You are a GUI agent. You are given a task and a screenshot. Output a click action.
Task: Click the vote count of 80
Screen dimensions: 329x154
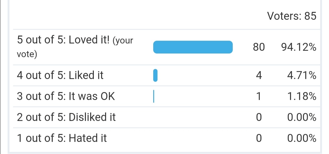(259, 47)
